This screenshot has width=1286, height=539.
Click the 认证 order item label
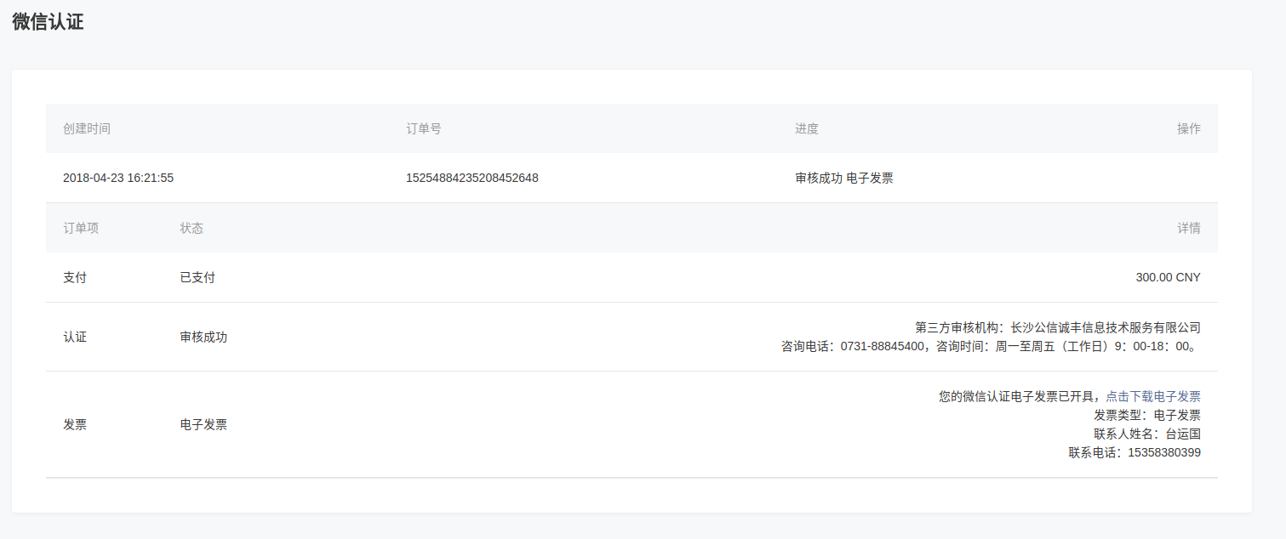(75, 337)
